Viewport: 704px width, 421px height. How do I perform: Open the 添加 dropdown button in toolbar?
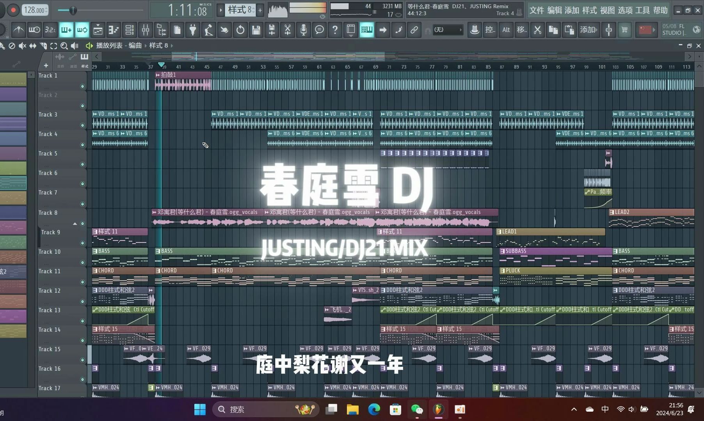click(588, 30)
